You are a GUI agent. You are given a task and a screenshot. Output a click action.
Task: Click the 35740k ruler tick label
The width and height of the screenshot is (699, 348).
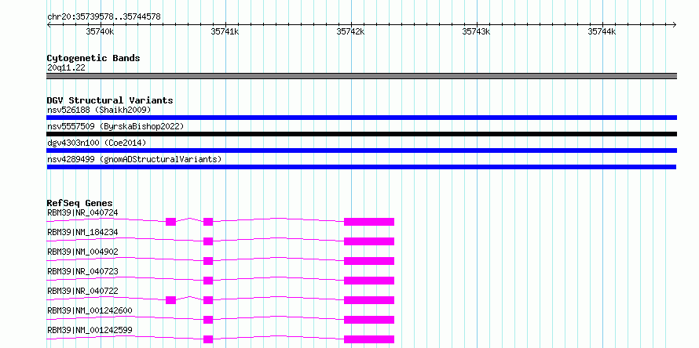[100, 31]
